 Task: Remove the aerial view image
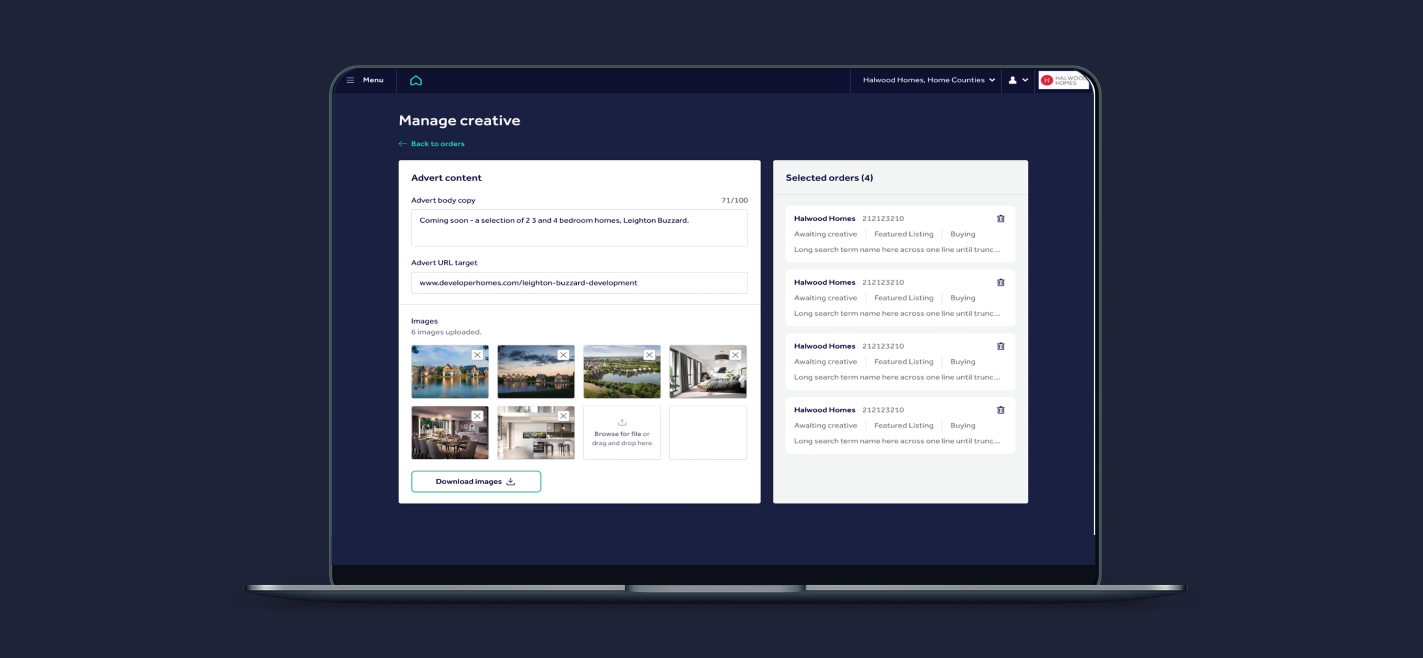pos(649,355)
